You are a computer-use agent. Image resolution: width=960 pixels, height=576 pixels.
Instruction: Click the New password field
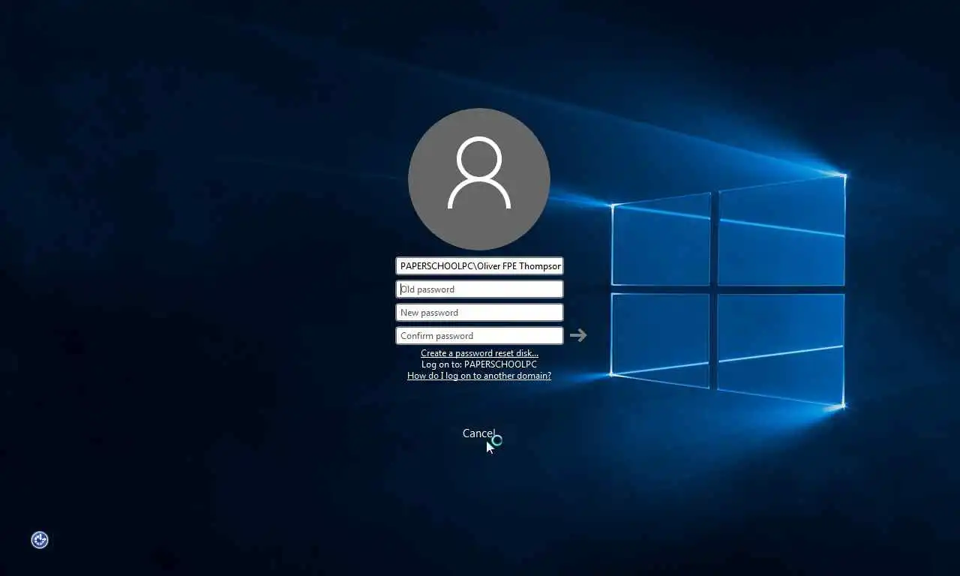[x=479, y=312]
